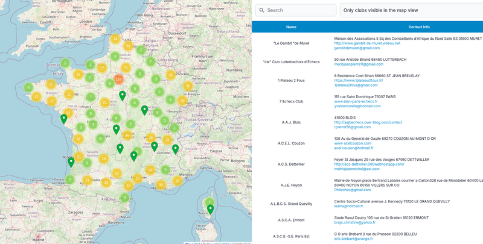Click the green pin south of Paris near Orléans
This screenshot has height=244, width=483.
tap(122, 95)
